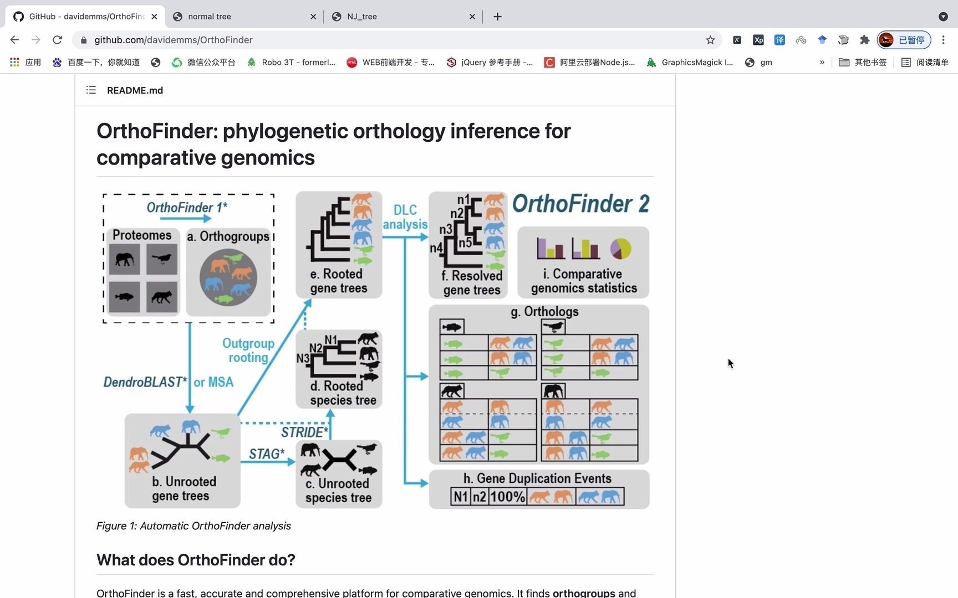The image size is (958, 598).
Task: Click the OrthoFinder workflow figure image
Action: (375, 350)
